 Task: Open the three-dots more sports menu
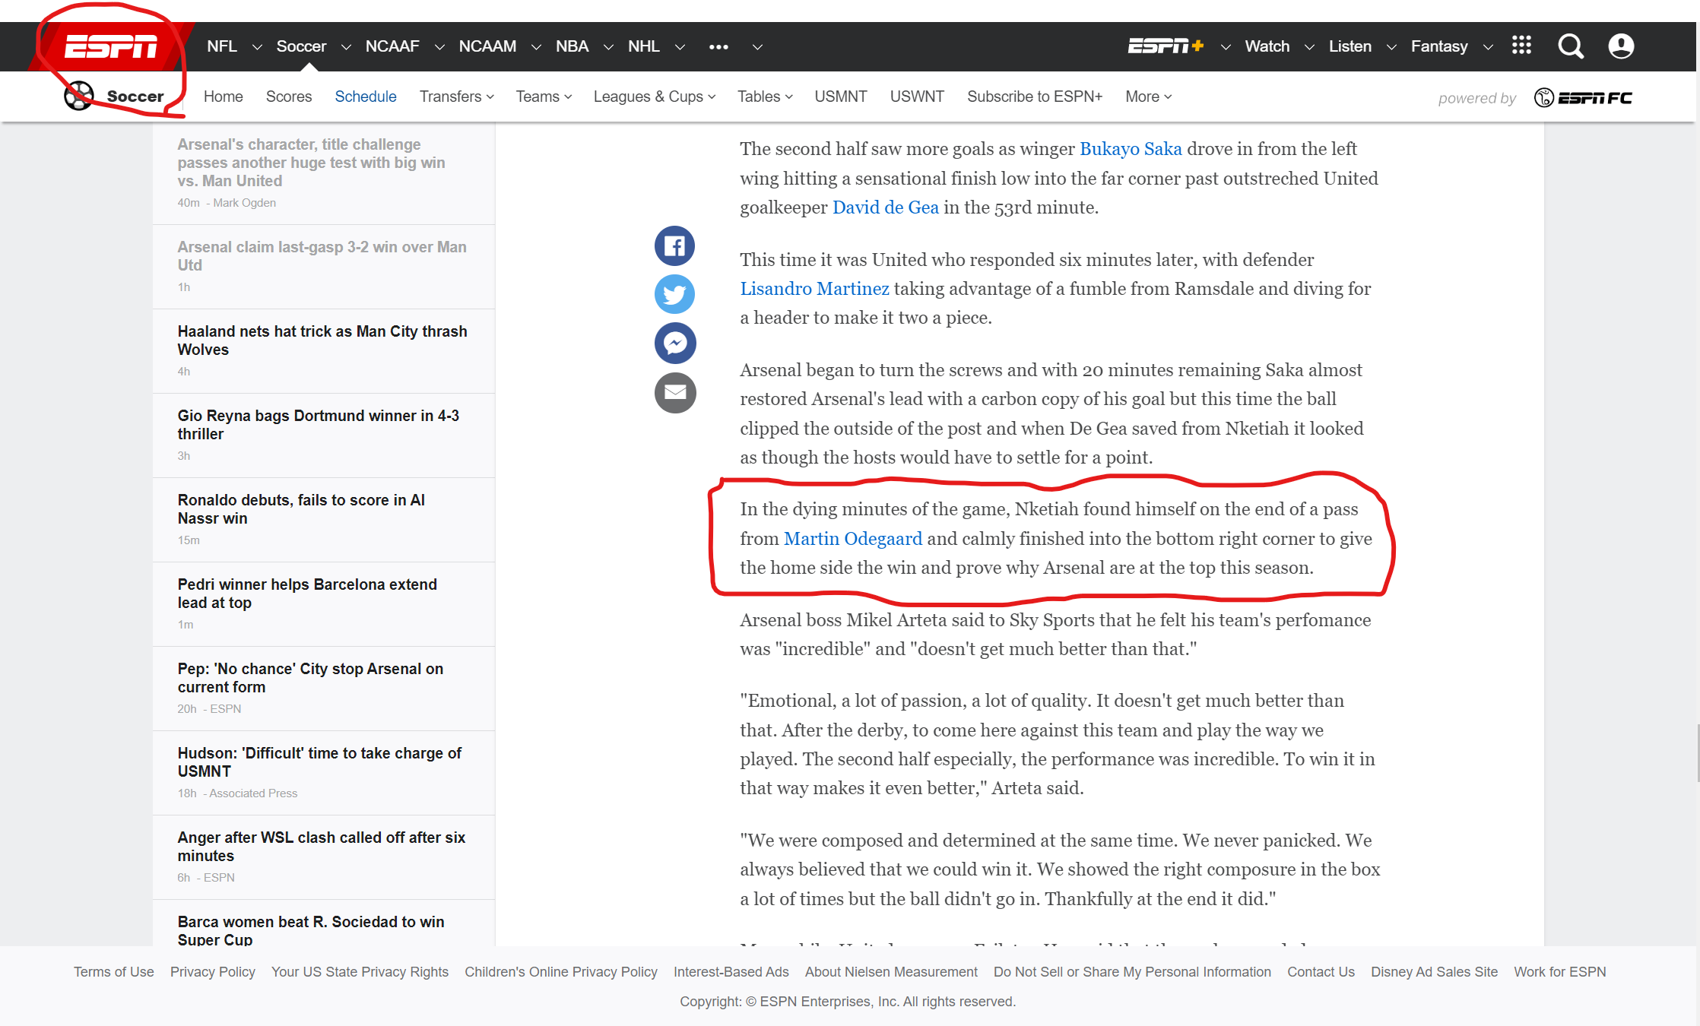(x=718, y=47)
